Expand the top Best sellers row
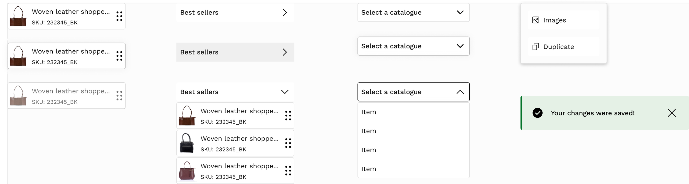 pyautogui.click(x=285, y=12)
